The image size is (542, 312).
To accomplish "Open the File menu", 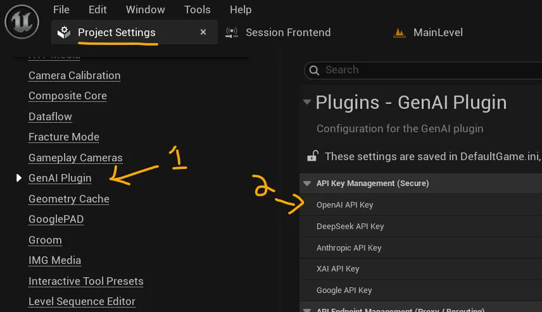I will [x=61, y=9].
